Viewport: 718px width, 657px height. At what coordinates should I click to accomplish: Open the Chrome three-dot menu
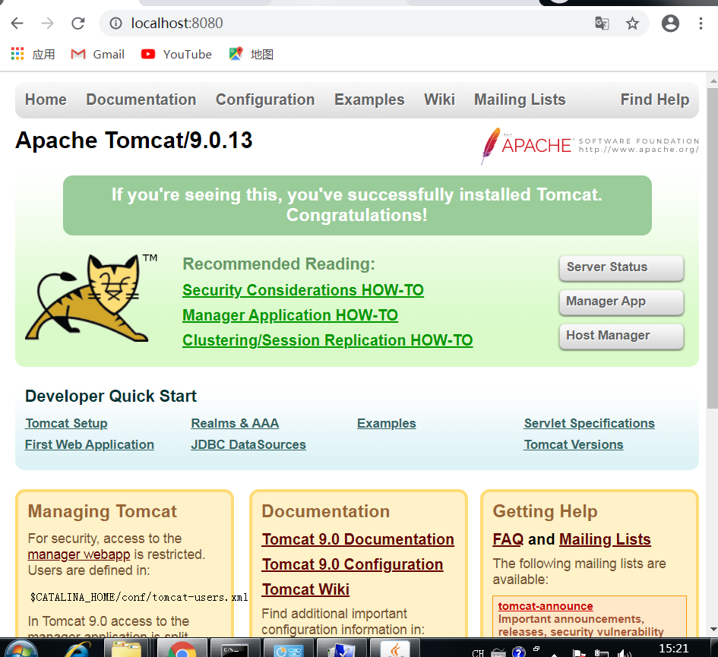click(x=701, y=24)
